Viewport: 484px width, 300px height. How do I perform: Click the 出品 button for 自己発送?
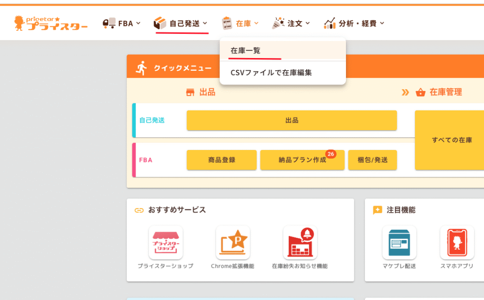292,120
